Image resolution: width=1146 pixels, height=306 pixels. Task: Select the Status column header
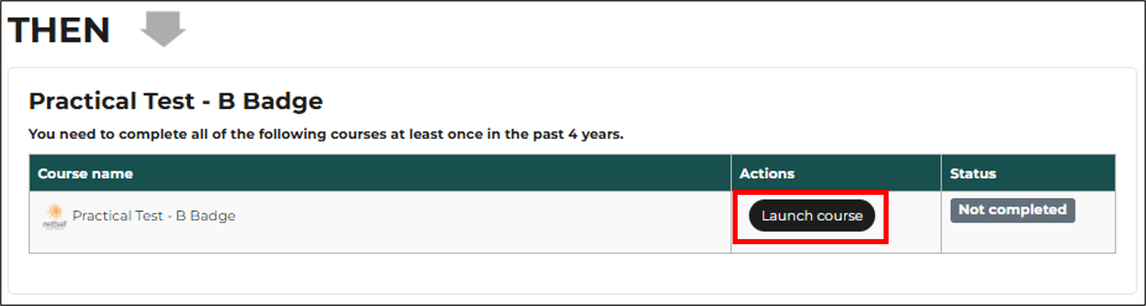[x=973, y=174]
